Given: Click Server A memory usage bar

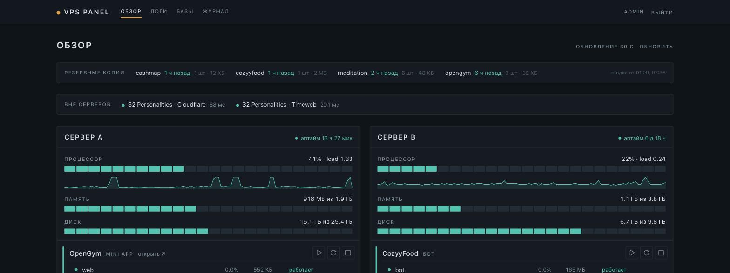Looking at the screenshot, I should coord(209,209).
